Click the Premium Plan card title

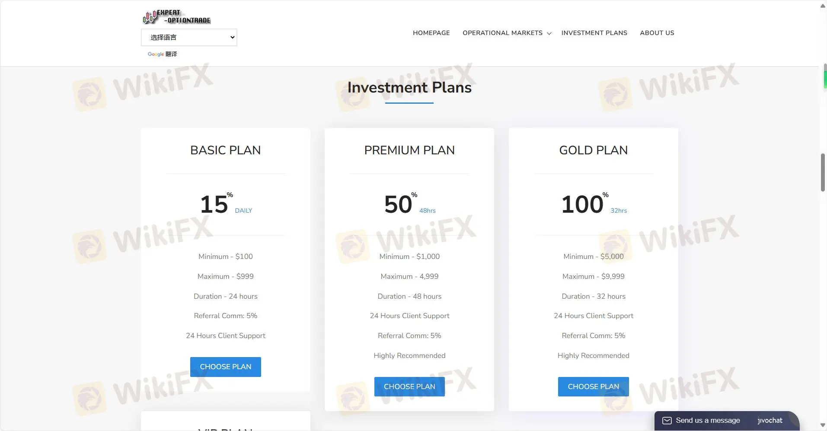pyautogui.click(x=409, y=150)
